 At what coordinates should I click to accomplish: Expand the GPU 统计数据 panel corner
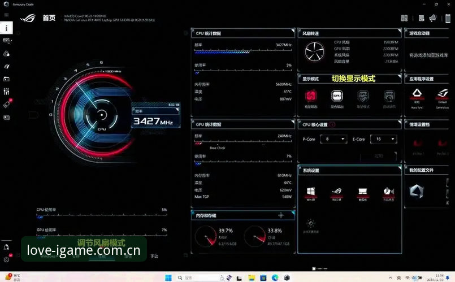tap(293, 122)
